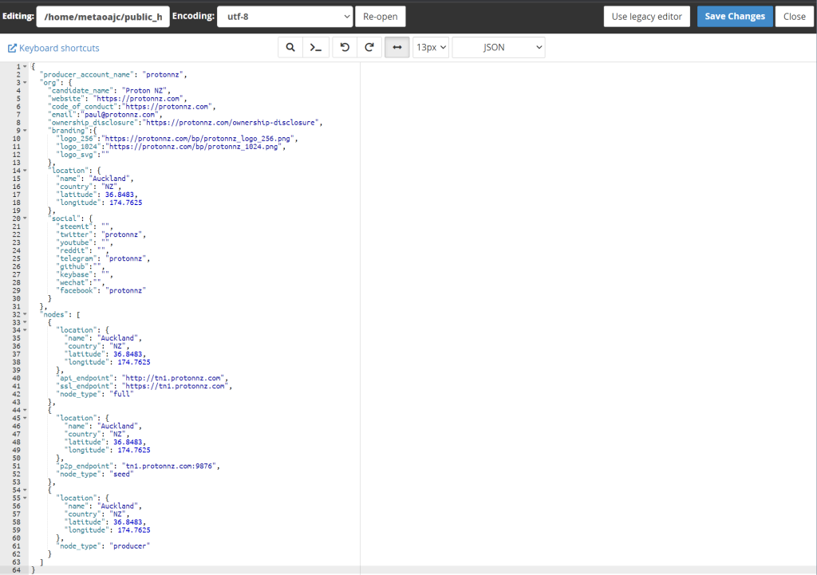The image size is (817, 575).
Task: Click the "youtube" key
Action: pos(74,242)
